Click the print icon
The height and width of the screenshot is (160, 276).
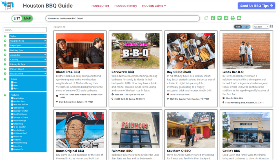pyautogui.click(x=233, y=18)
